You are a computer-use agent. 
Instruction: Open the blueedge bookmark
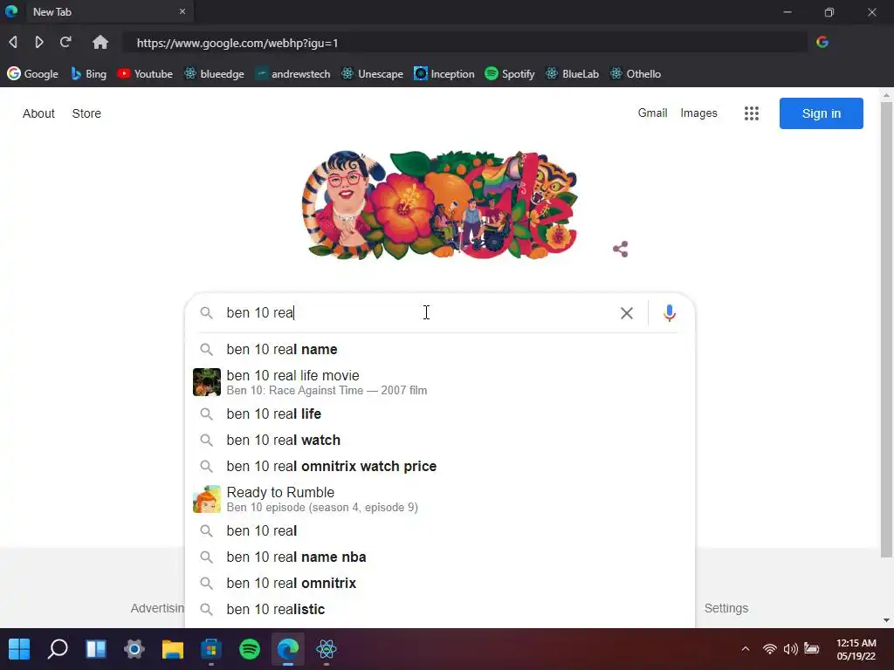tap(214, 73)
